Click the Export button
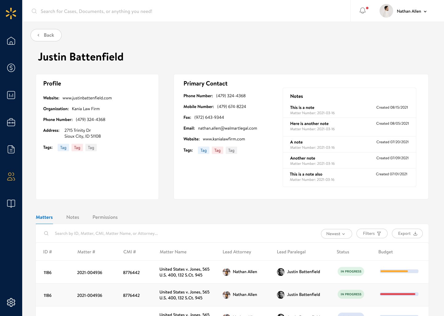This screenshot has width=444, height=316. point(407,233)
